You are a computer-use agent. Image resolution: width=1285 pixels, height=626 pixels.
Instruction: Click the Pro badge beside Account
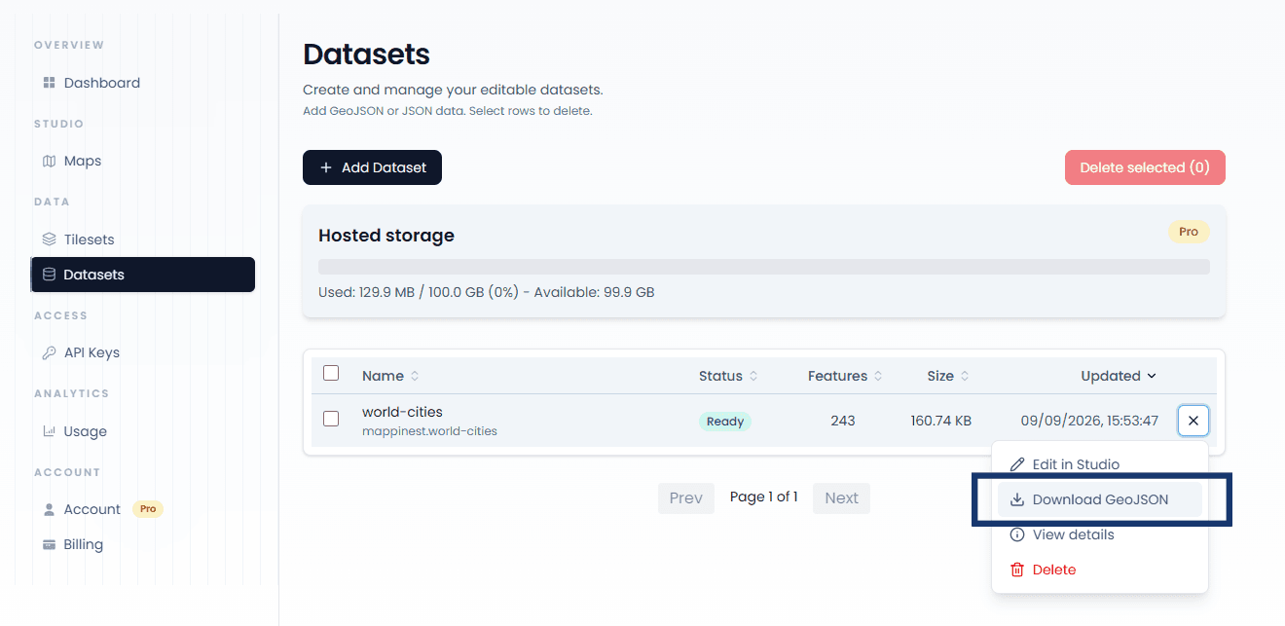click(x=147, y=508)
